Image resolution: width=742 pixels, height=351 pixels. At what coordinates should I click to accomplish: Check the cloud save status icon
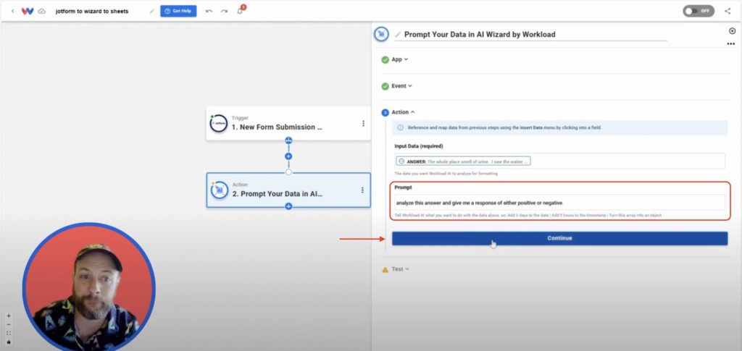tap(41, 11)
